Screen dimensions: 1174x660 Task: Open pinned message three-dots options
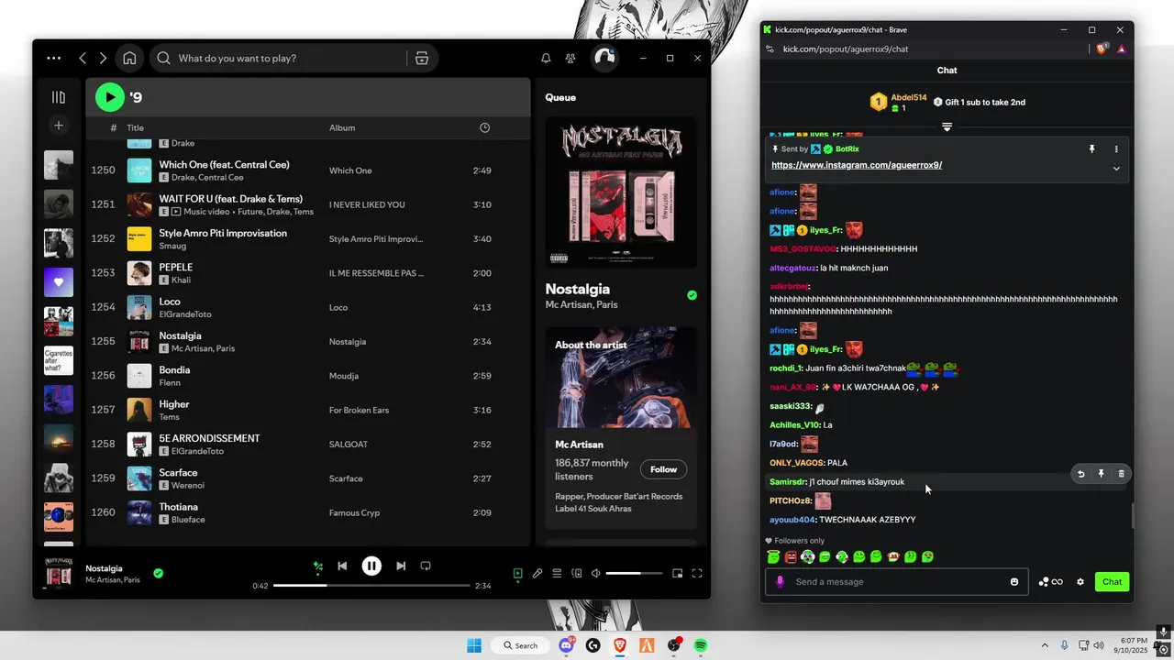pyautogui.click(x=1116, y=148)
